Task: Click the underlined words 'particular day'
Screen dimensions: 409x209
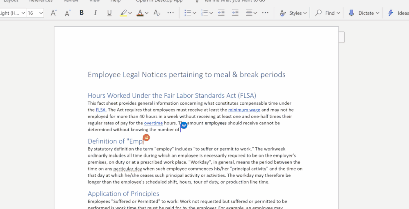Action: pos(127,169)
